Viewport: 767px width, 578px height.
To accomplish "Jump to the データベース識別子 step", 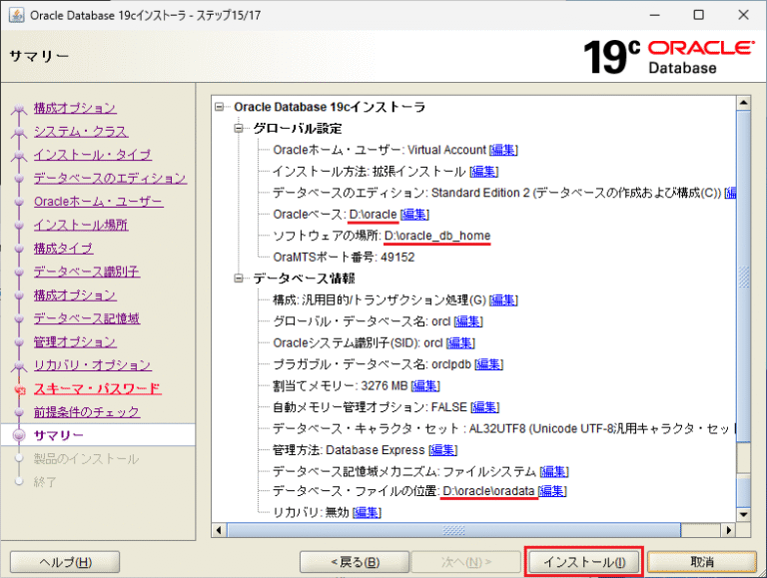I will 87,272.
